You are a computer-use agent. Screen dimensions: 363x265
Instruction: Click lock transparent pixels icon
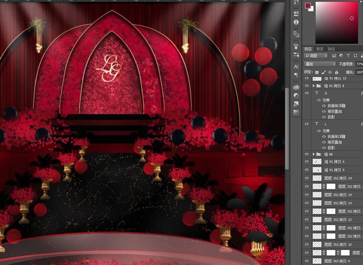(x=317, y=72)
